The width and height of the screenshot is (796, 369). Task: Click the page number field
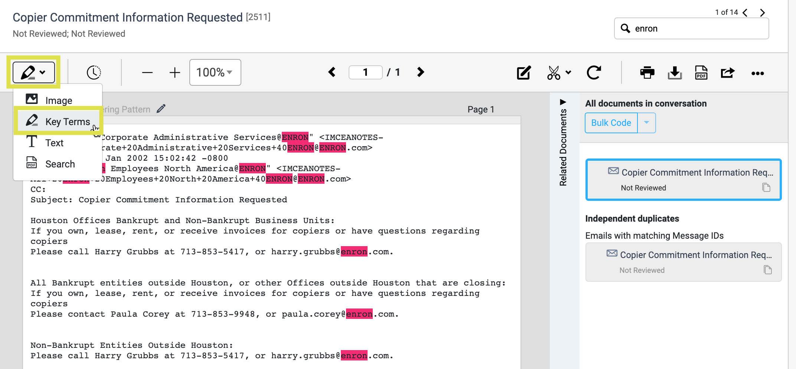(x=365, y=72)
